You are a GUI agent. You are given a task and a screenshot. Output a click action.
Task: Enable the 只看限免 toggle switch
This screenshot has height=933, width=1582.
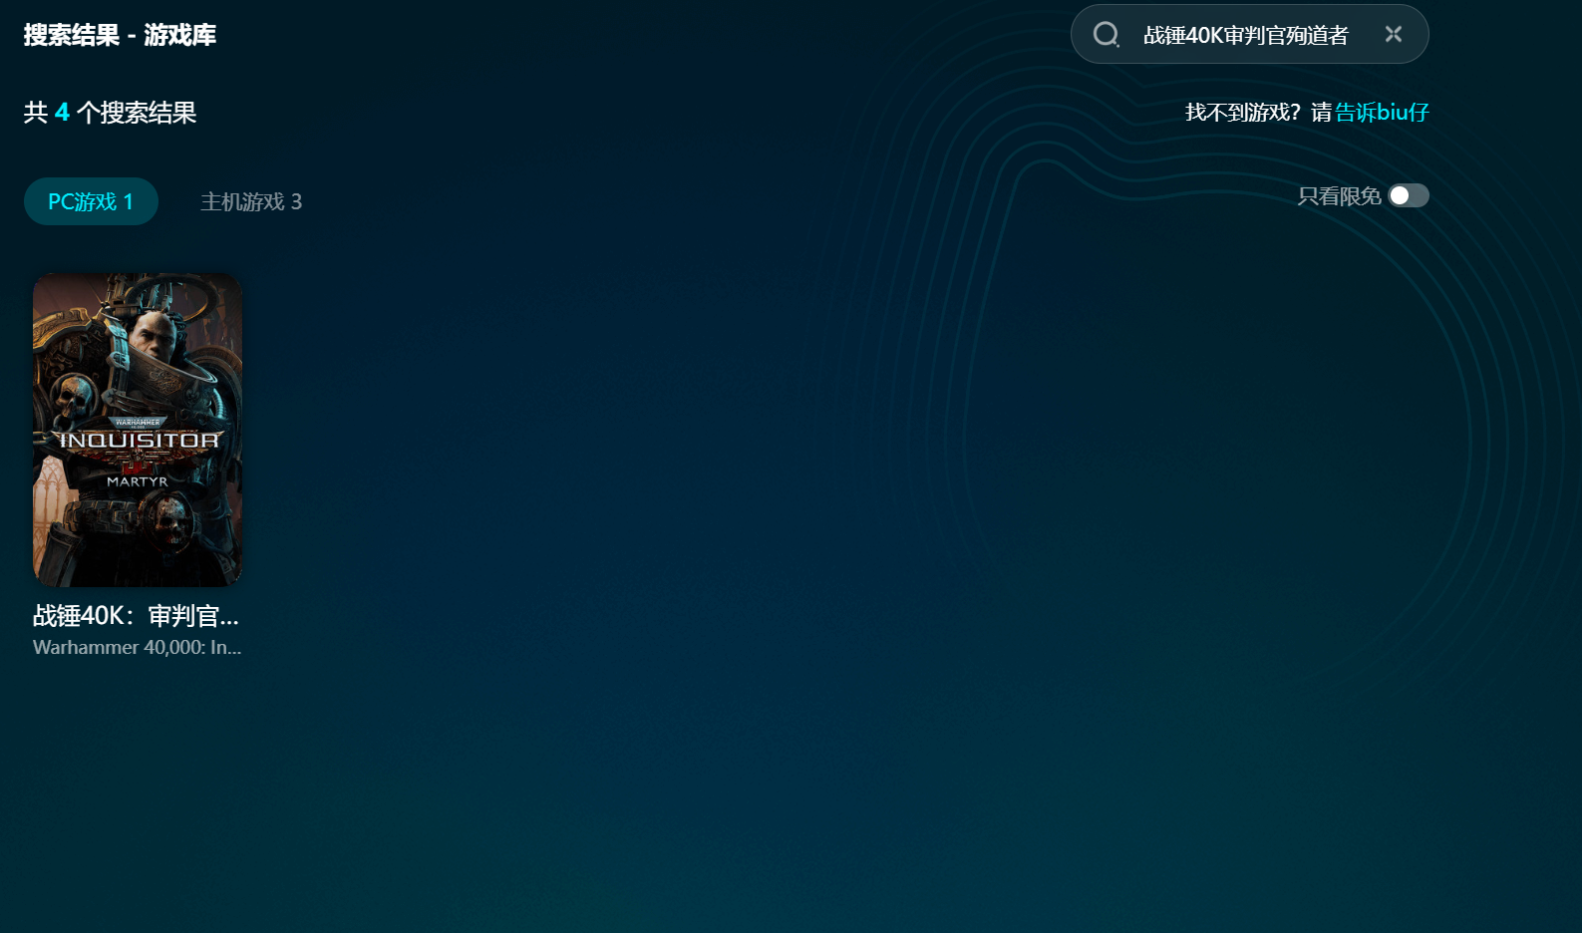1409,195
